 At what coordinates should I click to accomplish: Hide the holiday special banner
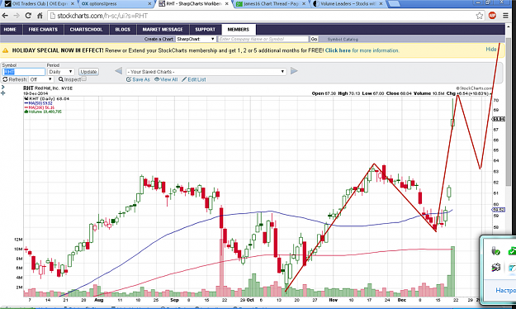point(491,49)
